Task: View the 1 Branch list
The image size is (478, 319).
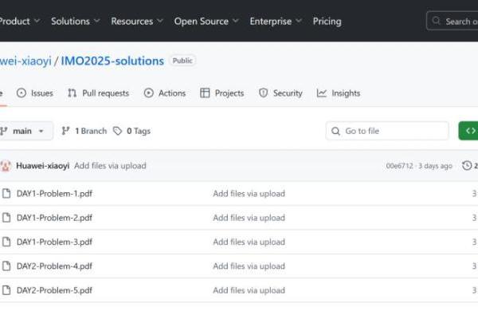Action: (84, 131)
